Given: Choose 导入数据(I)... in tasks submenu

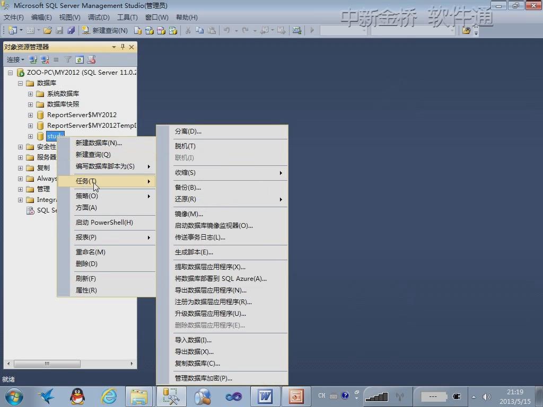Looking at the screenshot, I should click(222, 340).
